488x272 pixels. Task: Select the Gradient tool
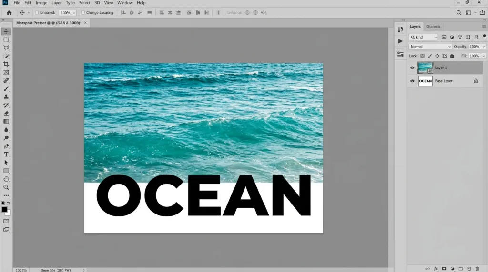coord(6,122)
